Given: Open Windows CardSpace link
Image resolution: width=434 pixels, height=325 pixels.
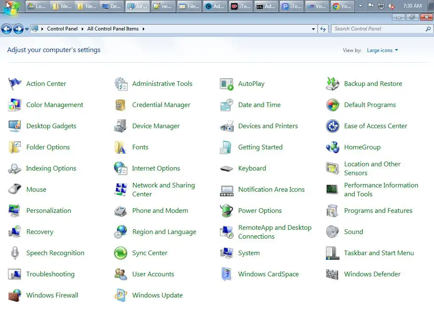Looking at the screenshot, I should click(268, 274).
